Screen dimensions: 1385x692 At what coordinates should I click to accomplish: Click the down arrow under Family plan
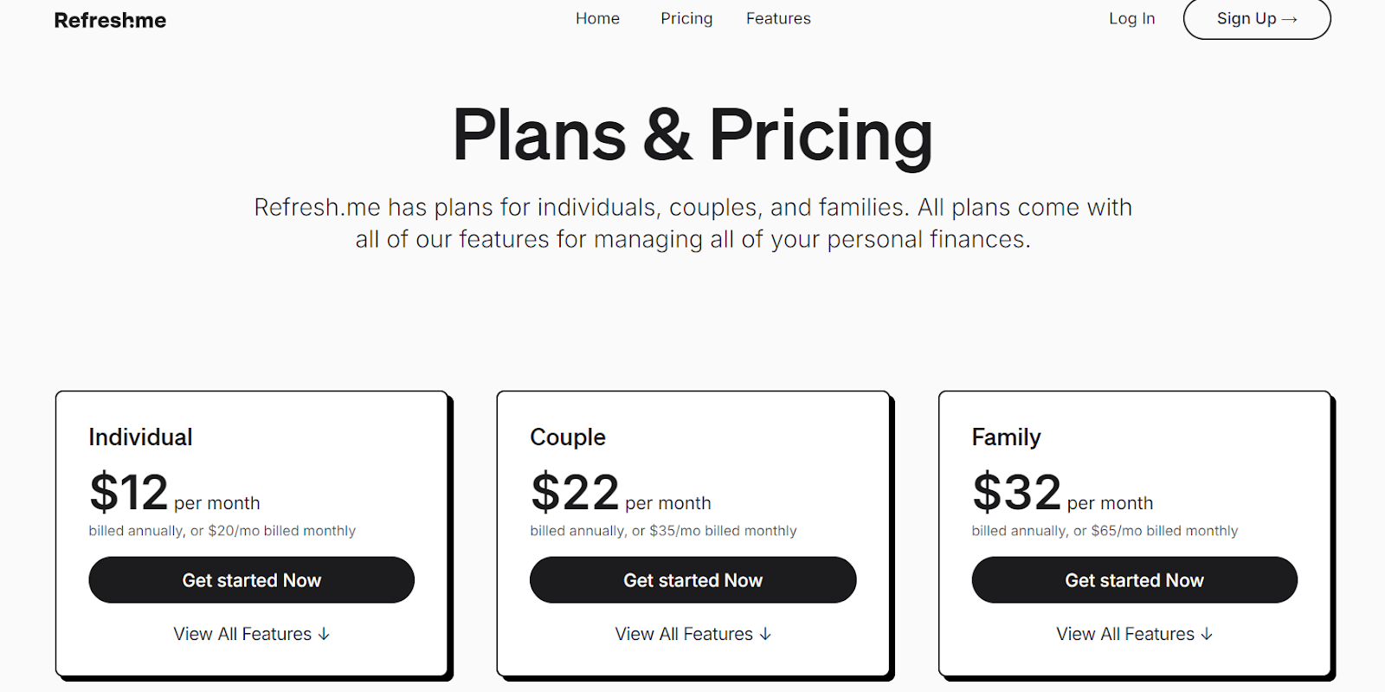point(1207,634)
